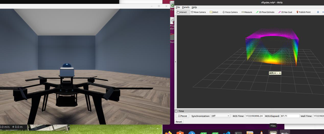The height and width of the screenshot is (134, 324).
Task: Click the ROS Elapsed field
Action: point(290,116)
